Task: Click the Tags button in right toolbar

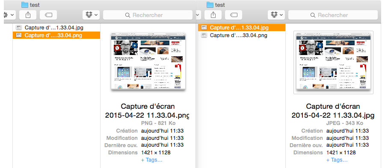Action: [234, 15]
